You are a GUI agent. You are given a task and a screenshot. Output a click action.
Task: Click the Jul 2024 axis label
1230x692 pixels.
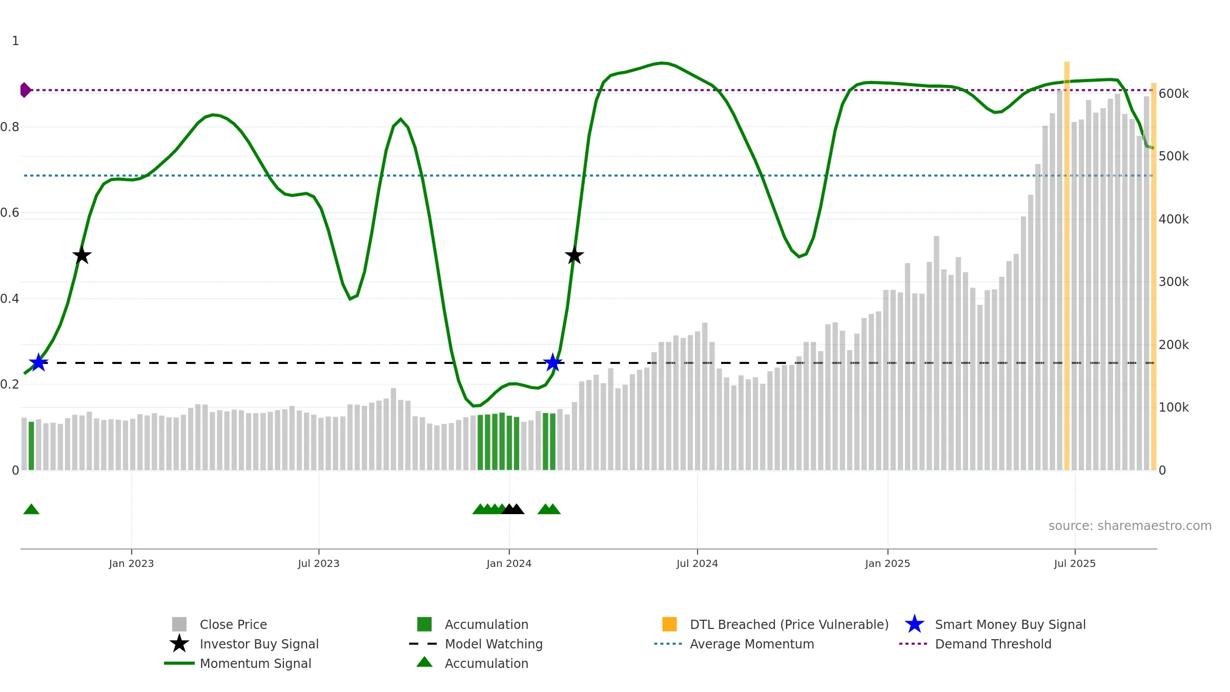697,564
